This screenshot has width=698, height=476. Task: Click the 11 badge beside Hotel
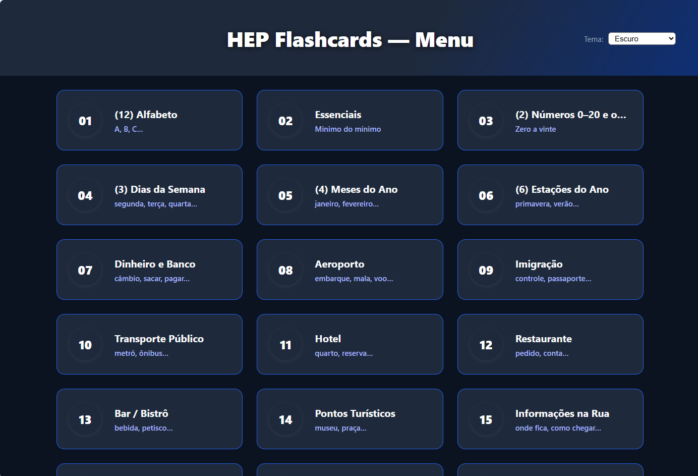[285, 345]
